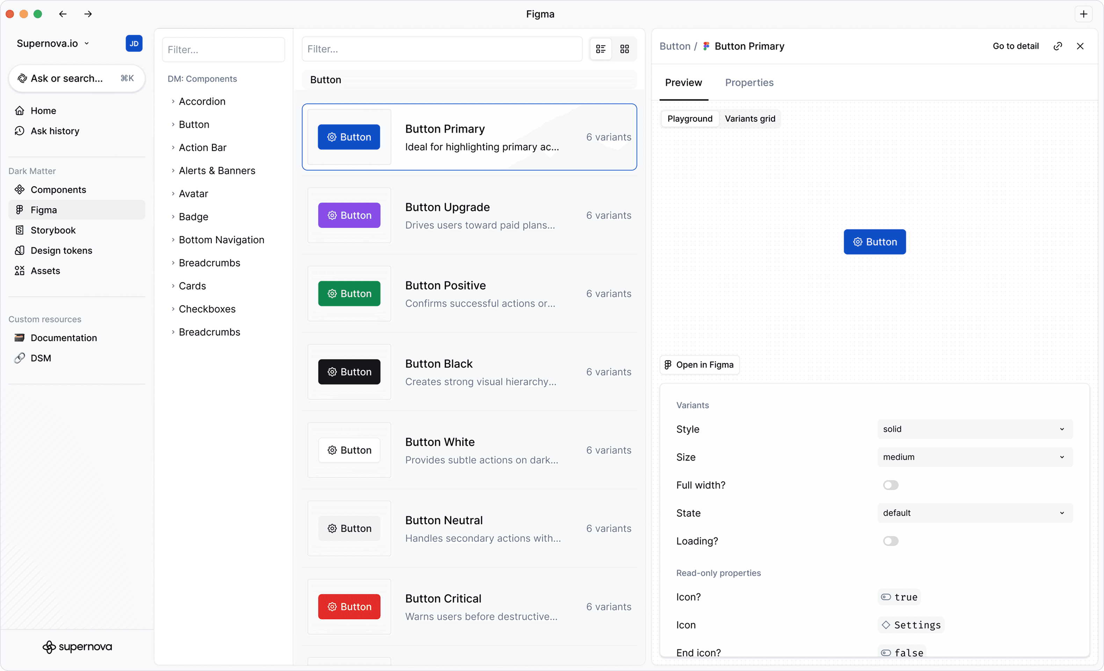This screenshot has height=671, width=1104.
Task: Select the Button Neutral row title
Action: point(444,520)
